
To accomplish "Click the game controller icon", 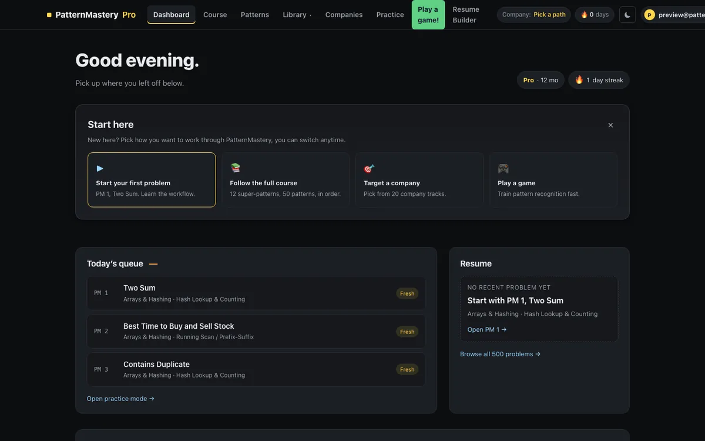I will 503,168.
